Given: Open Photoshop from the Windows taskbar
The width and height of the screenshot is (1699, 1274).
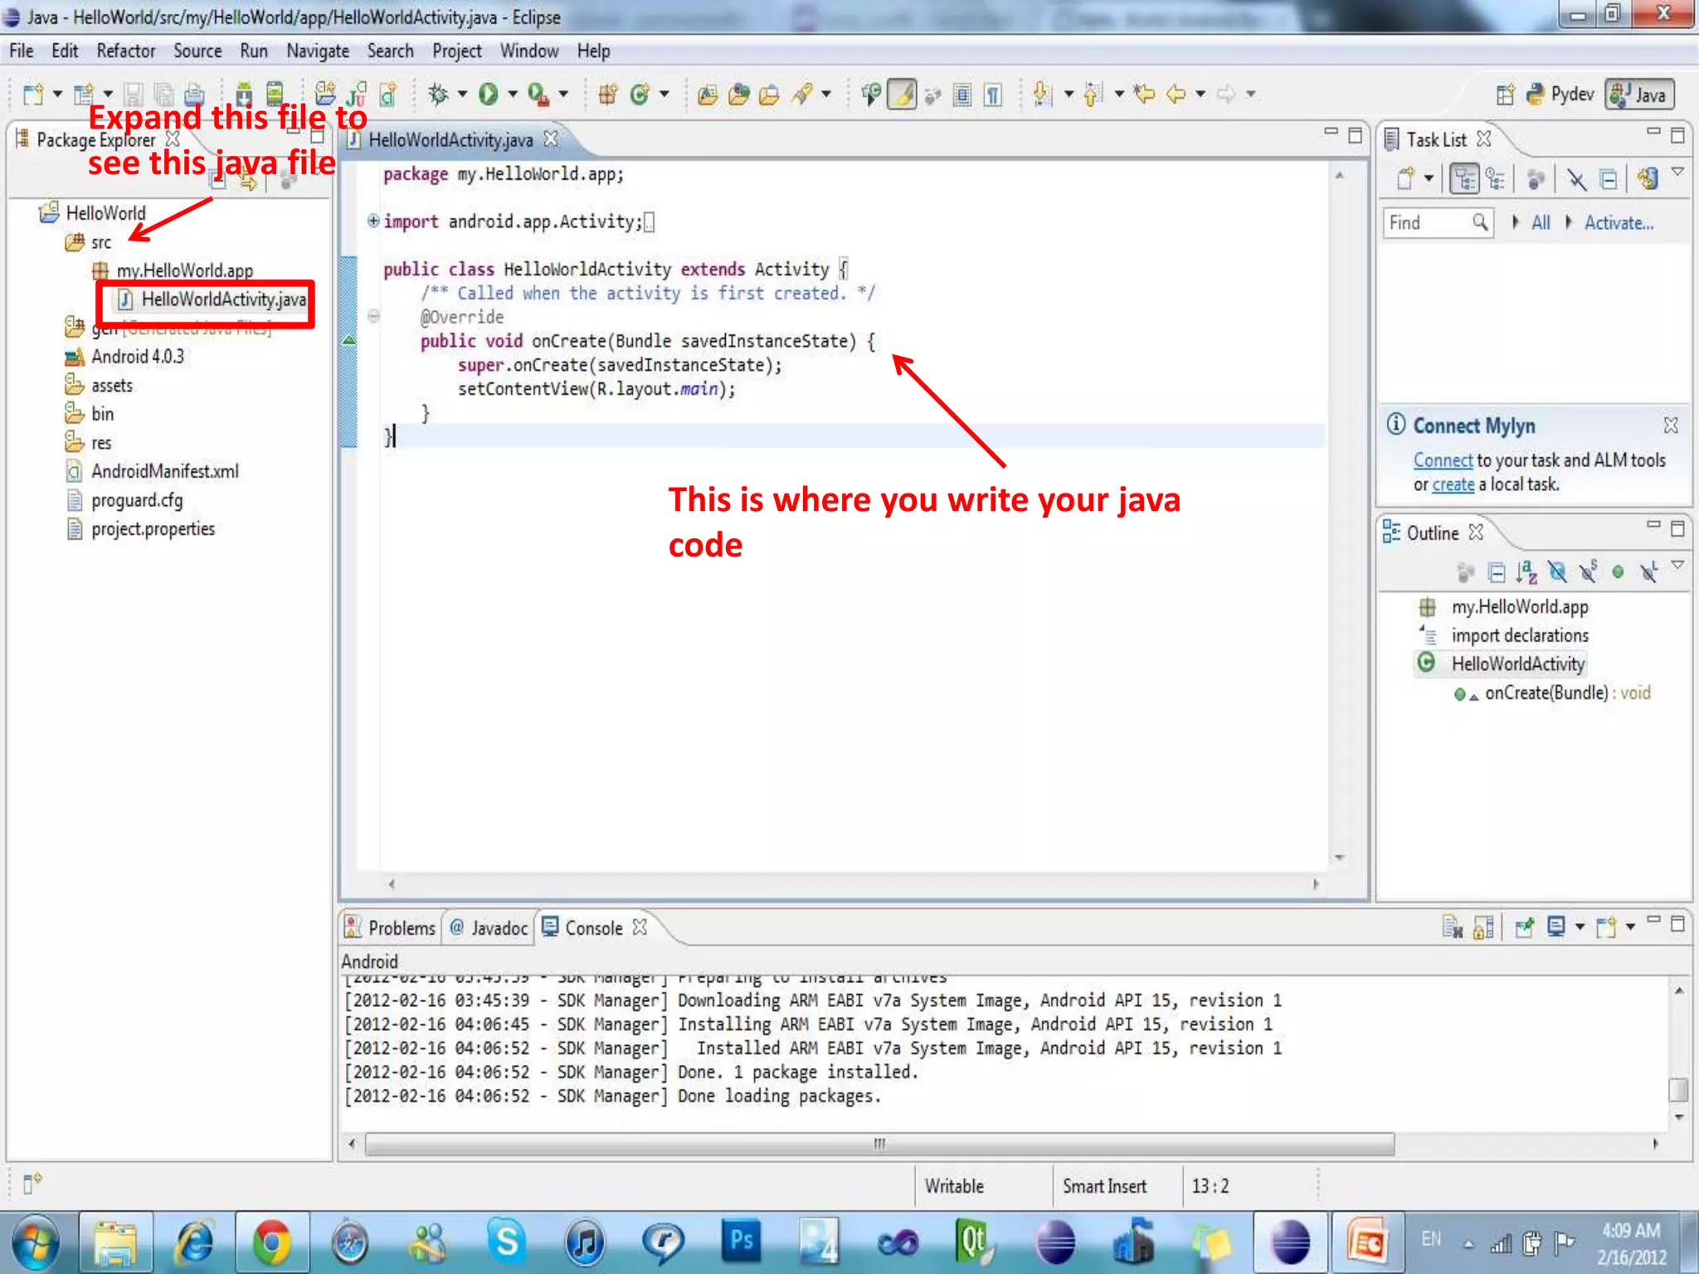Looking at the screenshot, I should coord(742,1242).
